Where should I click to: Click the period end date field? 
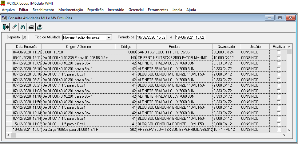coord(190,37)
